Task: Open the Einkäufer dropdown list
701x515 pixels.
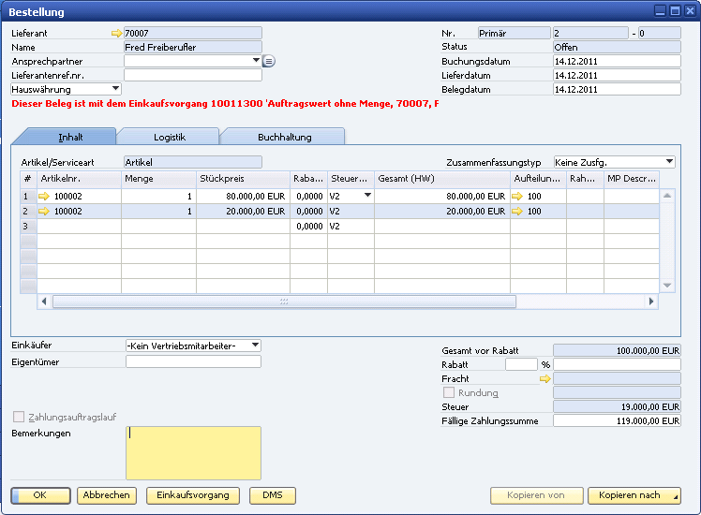Action: click(x=255, y=346)
